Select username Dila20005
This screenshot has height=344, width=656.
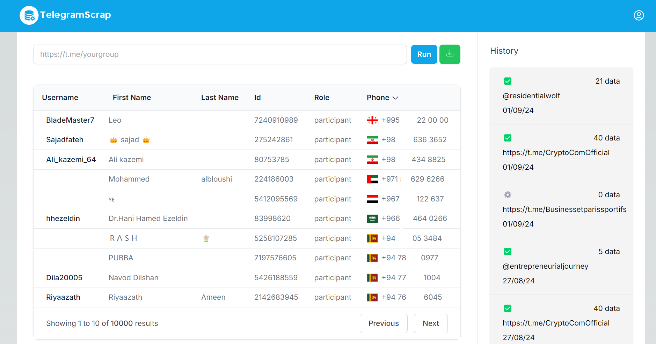(64, 278)
